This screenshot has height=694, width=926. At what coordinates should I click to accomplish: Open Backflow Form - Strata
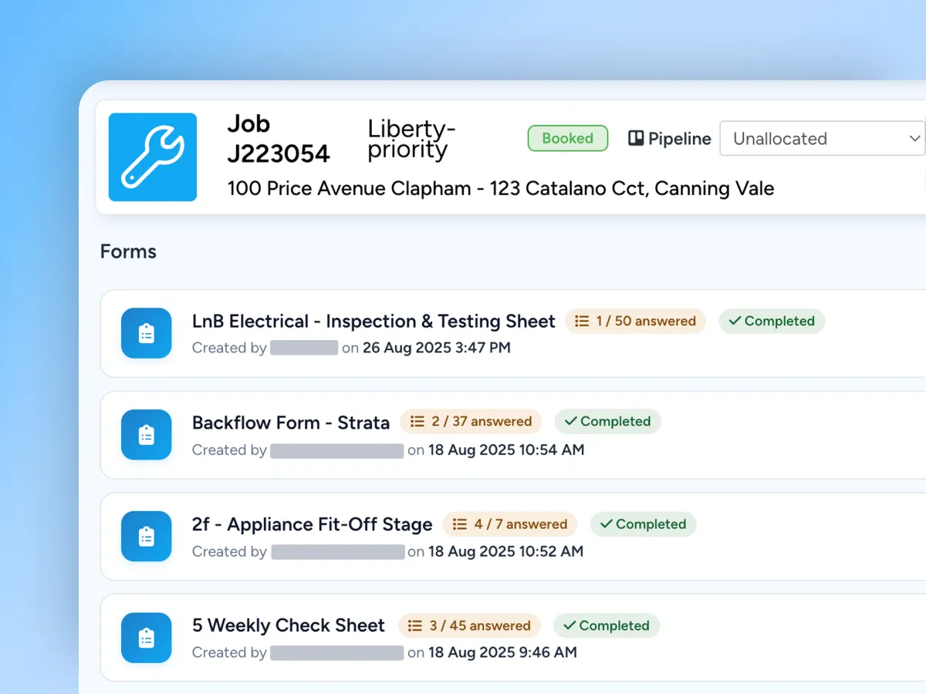[x=291, y=423]
